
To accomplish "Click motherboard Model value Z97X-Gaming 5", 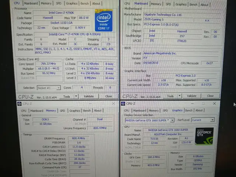I will click(168, 20).
